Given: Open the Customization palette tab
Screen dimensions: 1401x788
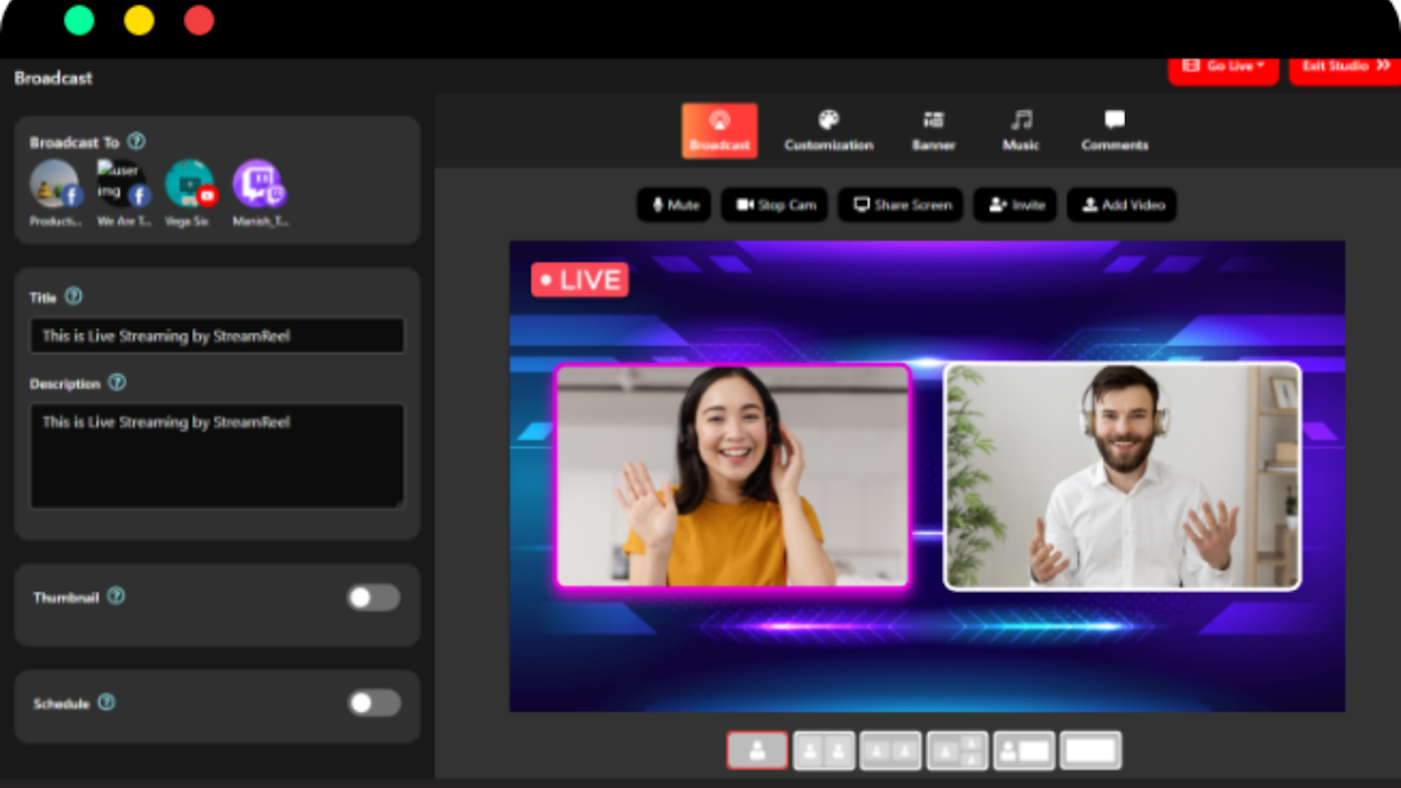Looking at the screenshot, I should click(829, 131).
